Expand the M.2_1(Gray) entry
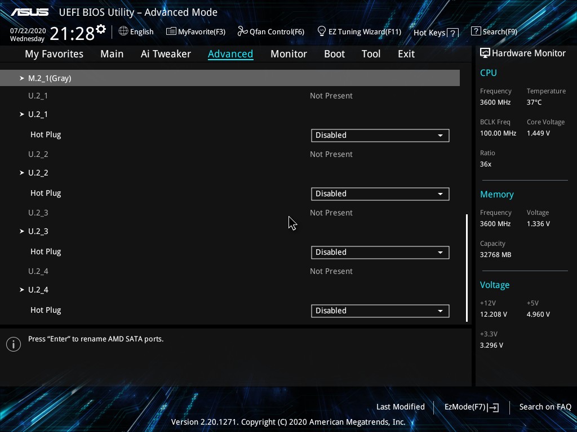Image resolution: width=577 pixels, height=432 pixels. point(50,78)
